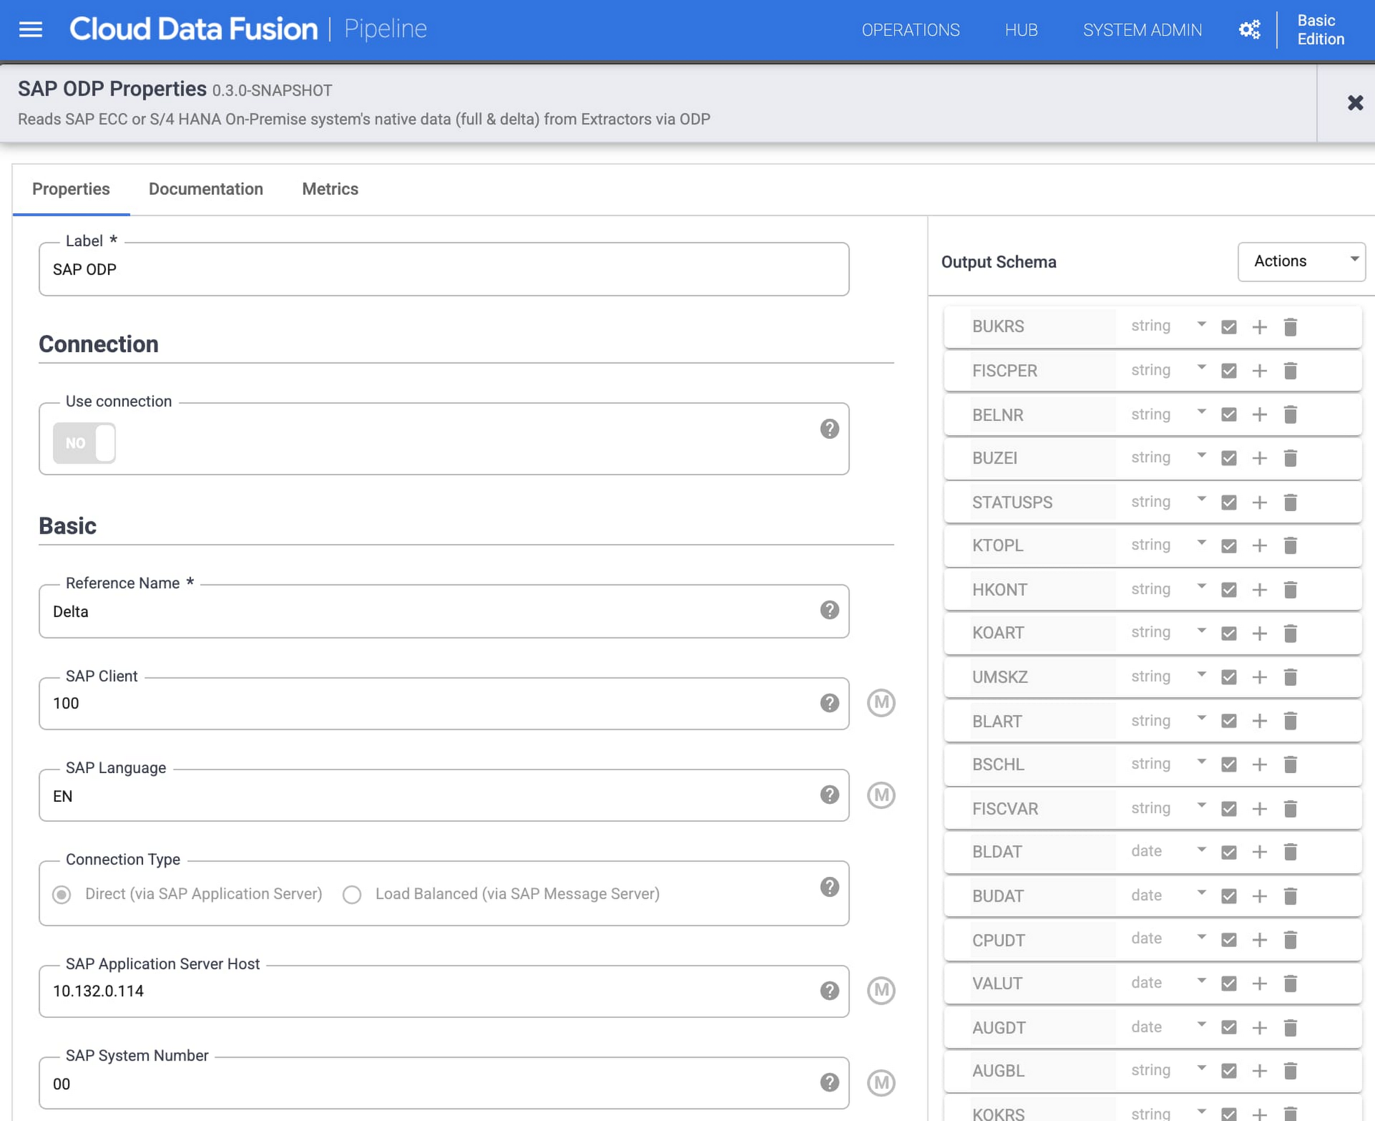The height and width of the screenshot is (1121, 1375).
Task: Click the delete icon for BLDAT field
Action: coord(1292,851)
